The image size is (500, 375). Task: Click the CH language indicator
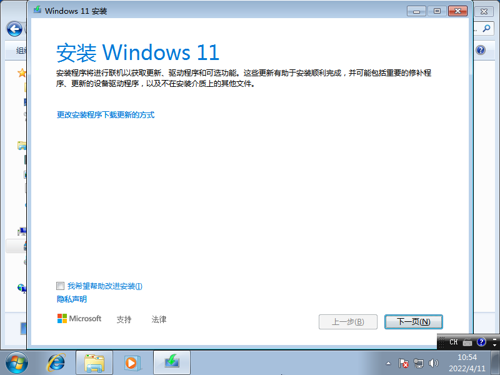pos(454,342)
